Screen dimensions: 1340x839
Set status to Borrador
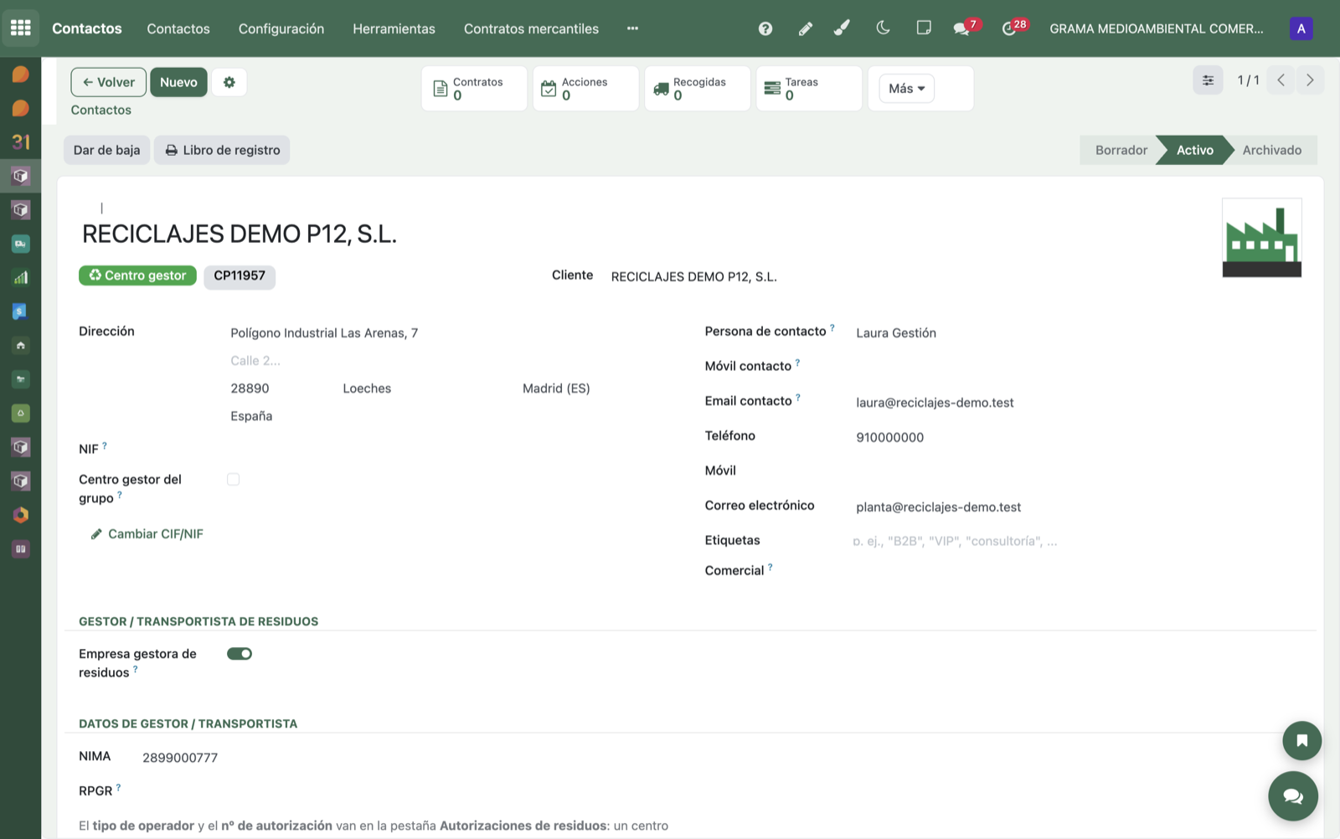coord(1121,150)
